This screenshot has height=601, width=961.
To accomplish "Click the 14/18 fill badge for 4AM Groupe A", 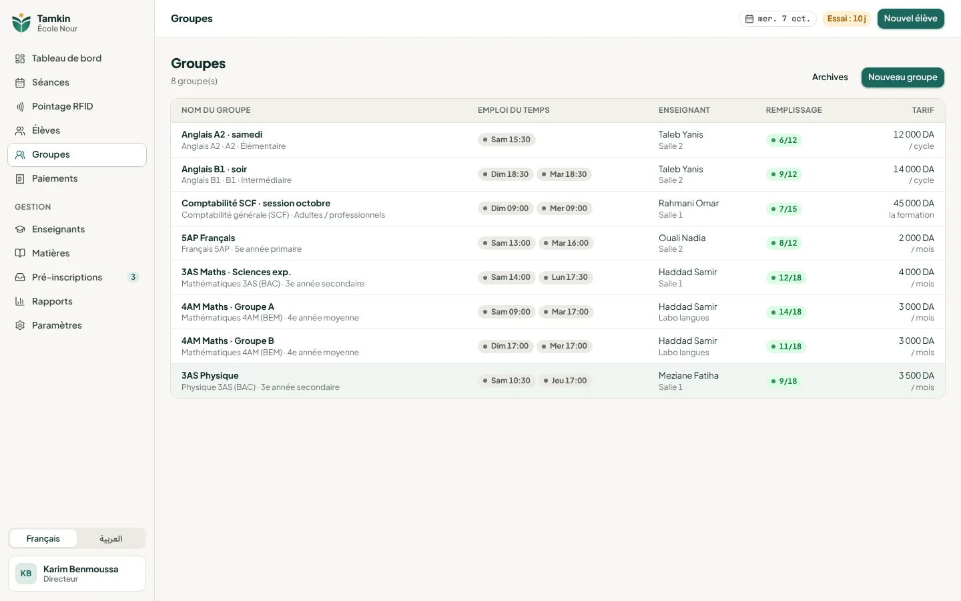I will click(786, 312).
